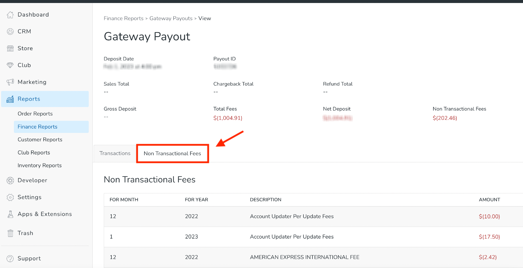Image resolution: width=523 pixels, height=268 pixels.
Task: Select the Dashboard icon in the sidebar
Action: click(x=10, y=14)
